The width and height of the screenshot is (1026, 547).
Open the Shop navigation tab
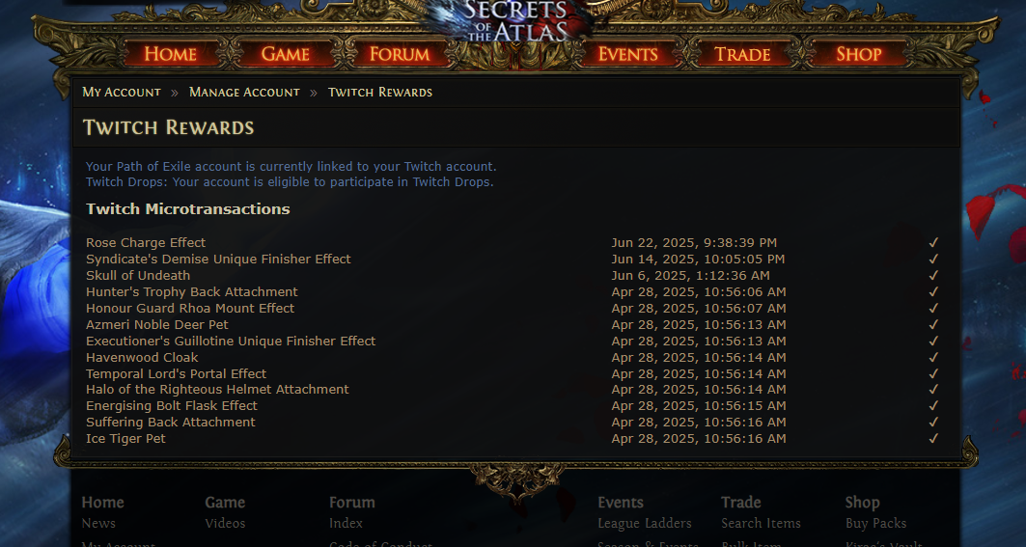click(x=858, y=54)
